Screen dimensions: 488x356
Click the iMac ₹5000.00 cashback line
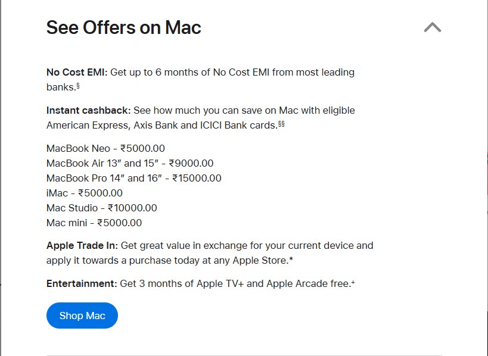pyautogui.click(x=85, y=193)
